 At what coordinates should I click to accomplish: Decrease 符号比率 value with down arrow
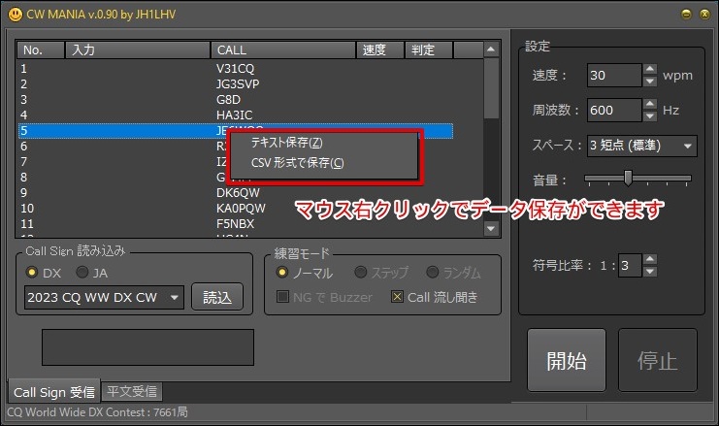[650, 272]
